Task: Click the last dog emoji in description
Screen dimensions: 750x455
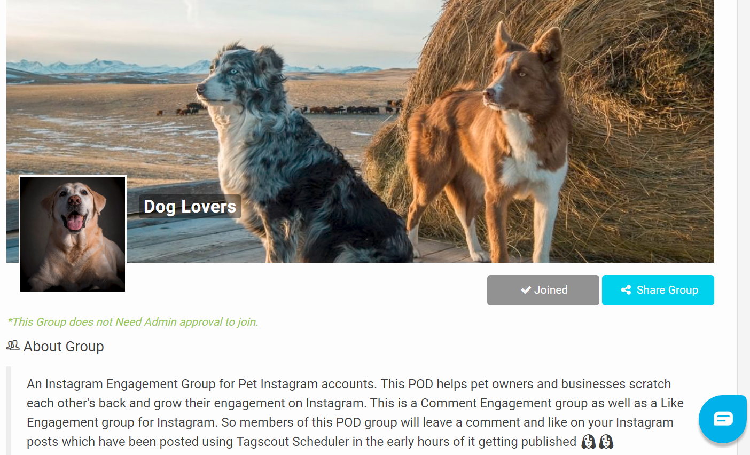Action: click(606, 442)
